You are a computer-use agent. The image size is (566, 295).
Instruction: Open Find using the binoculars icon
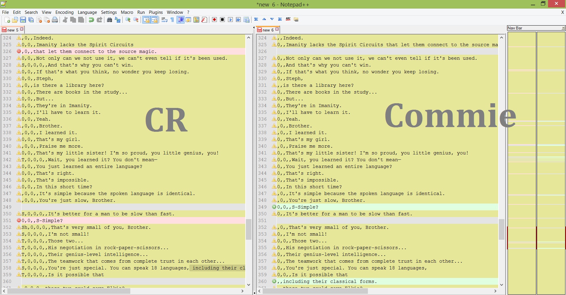tap(110, 20)
